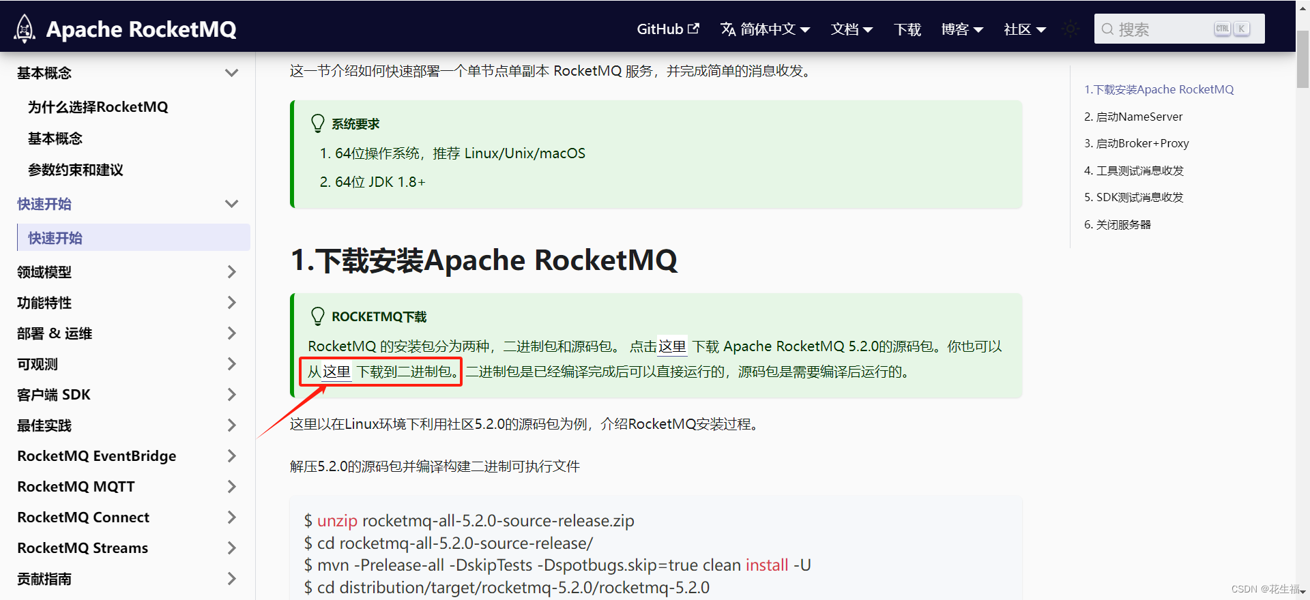Jump to 4. 工具测试消息收发 in the TOC
This screenshot has height=600, width=1310.
point(1134,170)
